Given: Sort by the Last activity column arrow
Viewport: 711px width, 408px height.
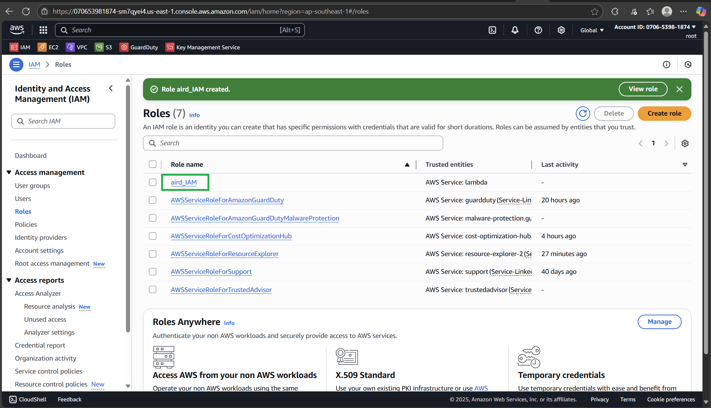Looking at the screenshot, I should point(685,165).
